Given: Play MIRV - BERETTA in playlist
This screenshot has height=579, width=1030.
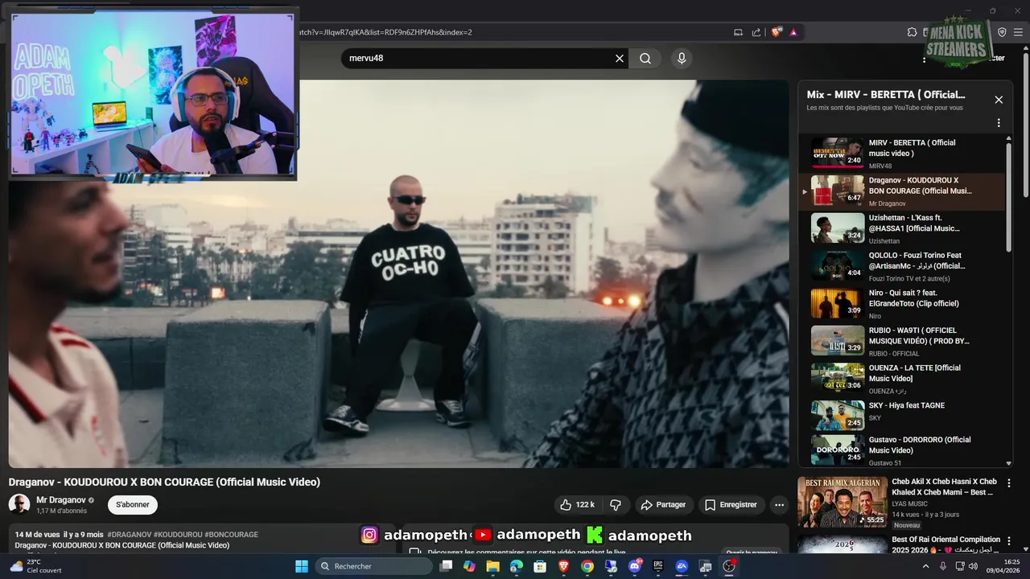Looking at the screenshot, I should [x=901, y=154].
